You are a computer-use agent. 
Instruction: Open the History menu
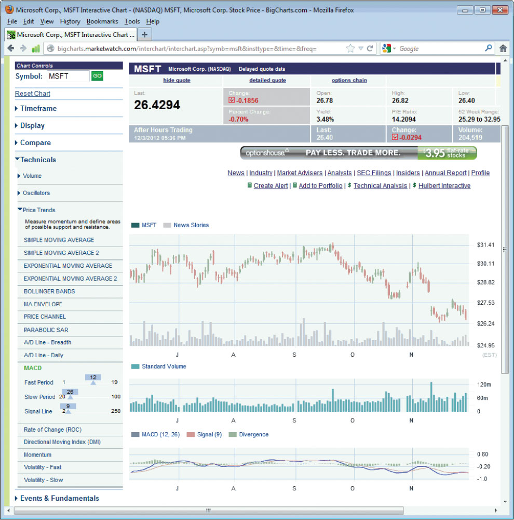click(70, 21)
